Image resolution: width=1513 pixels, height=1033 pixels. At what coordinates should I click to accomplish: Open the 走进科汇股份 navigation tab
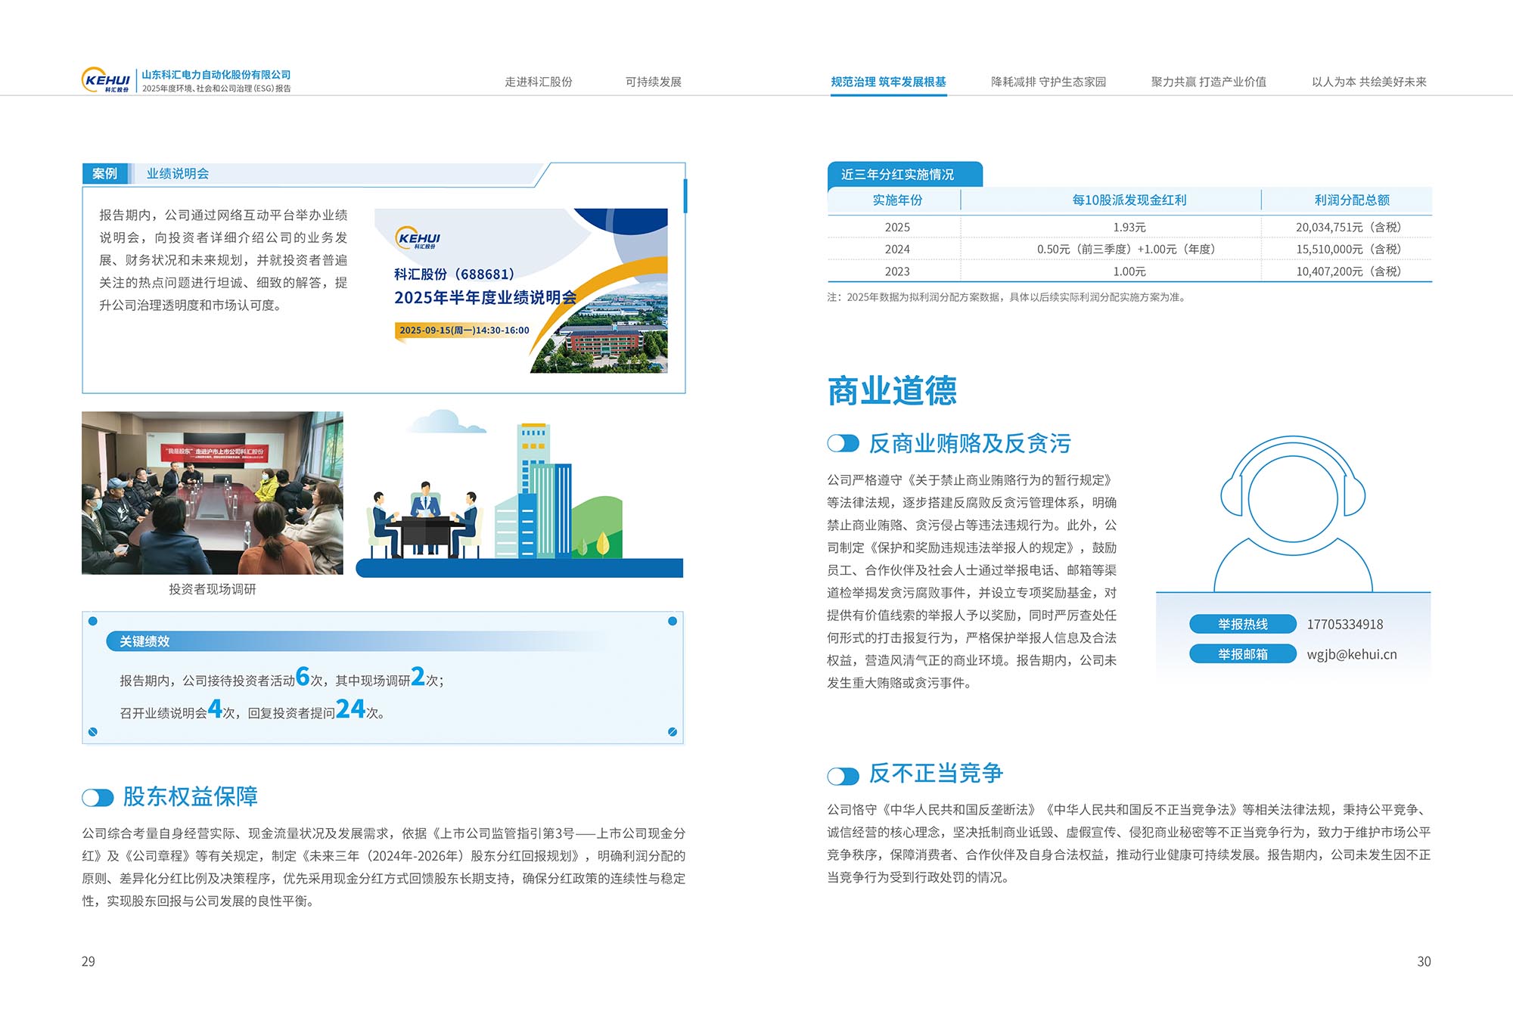pos(539,82)
